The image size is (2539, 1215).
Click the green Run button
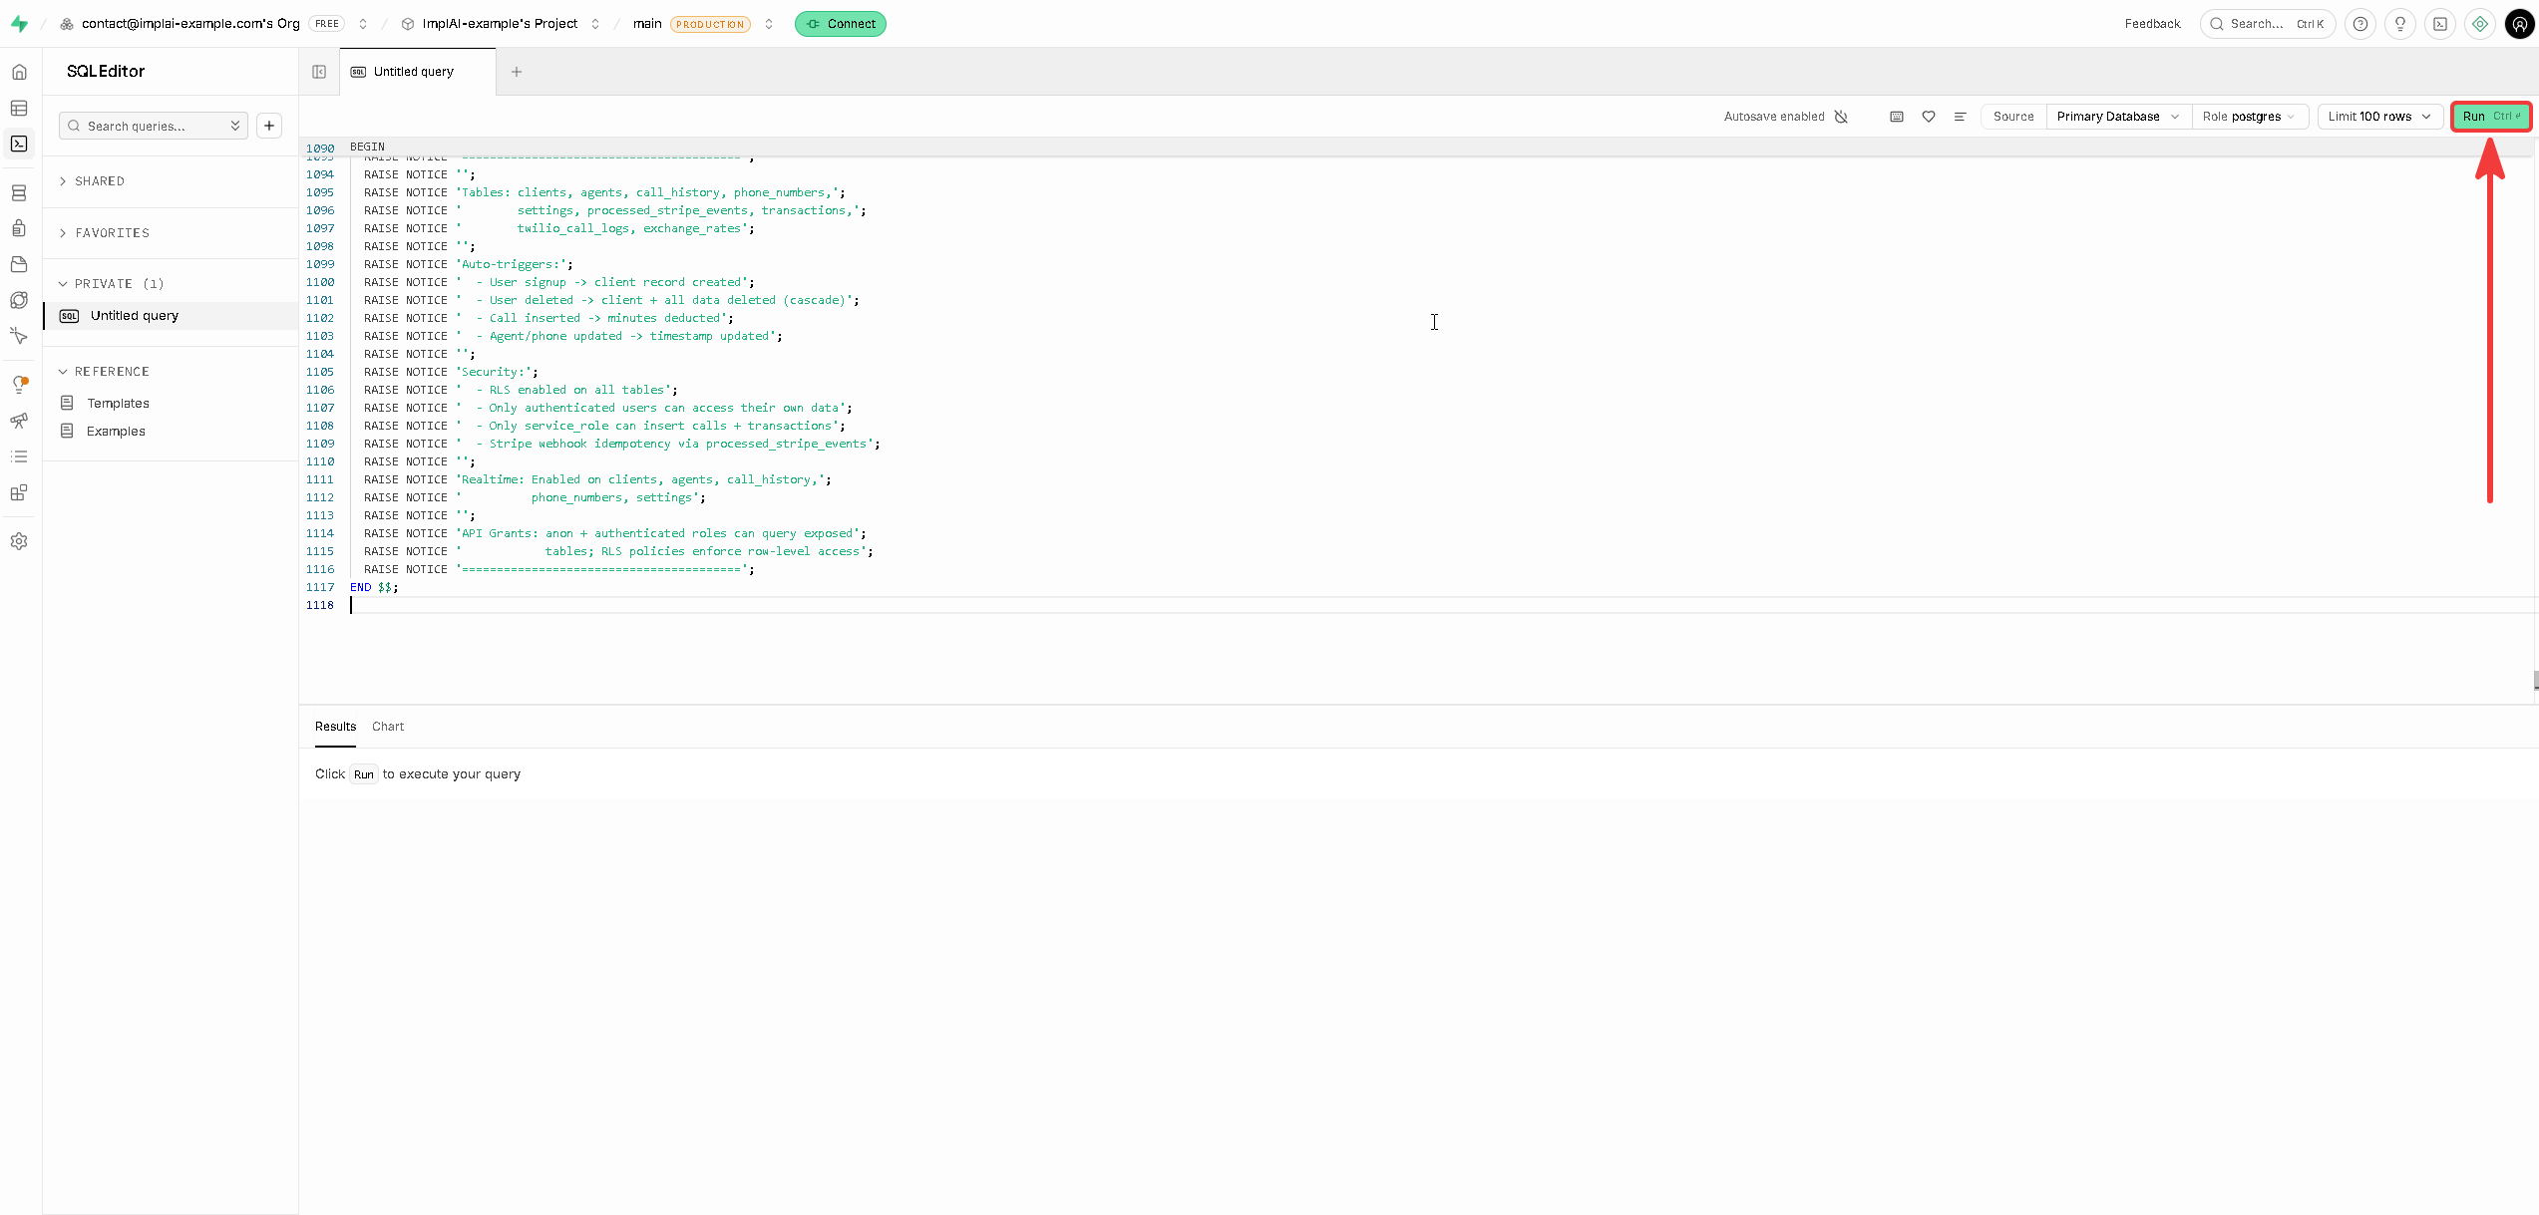point(2491,117)
